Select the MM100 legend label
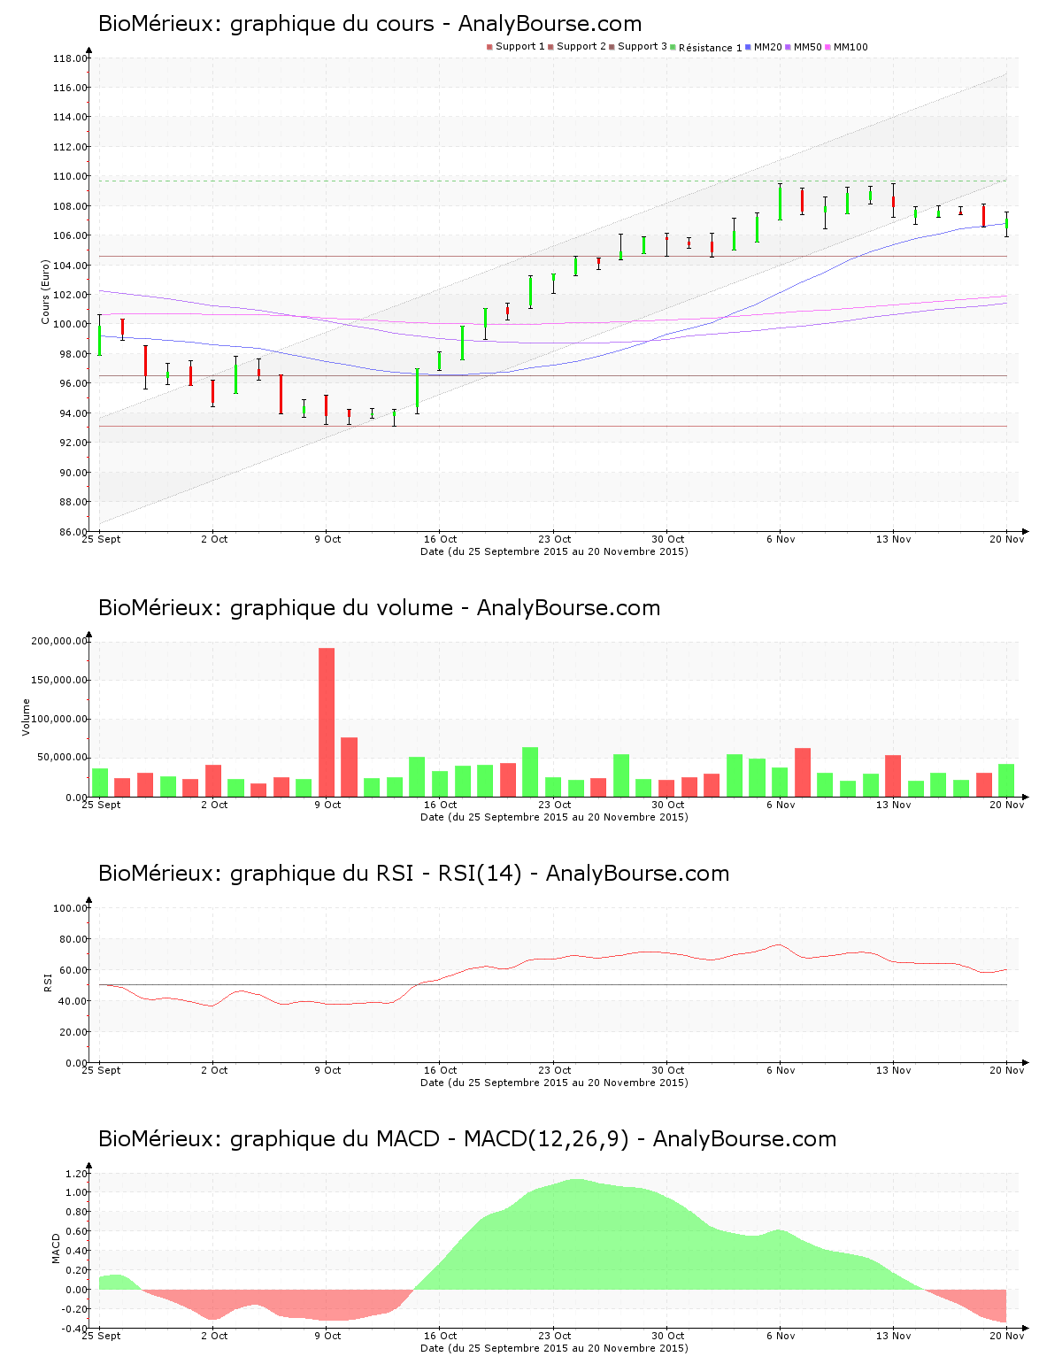1062x1372 pixels. coord(851,47)
